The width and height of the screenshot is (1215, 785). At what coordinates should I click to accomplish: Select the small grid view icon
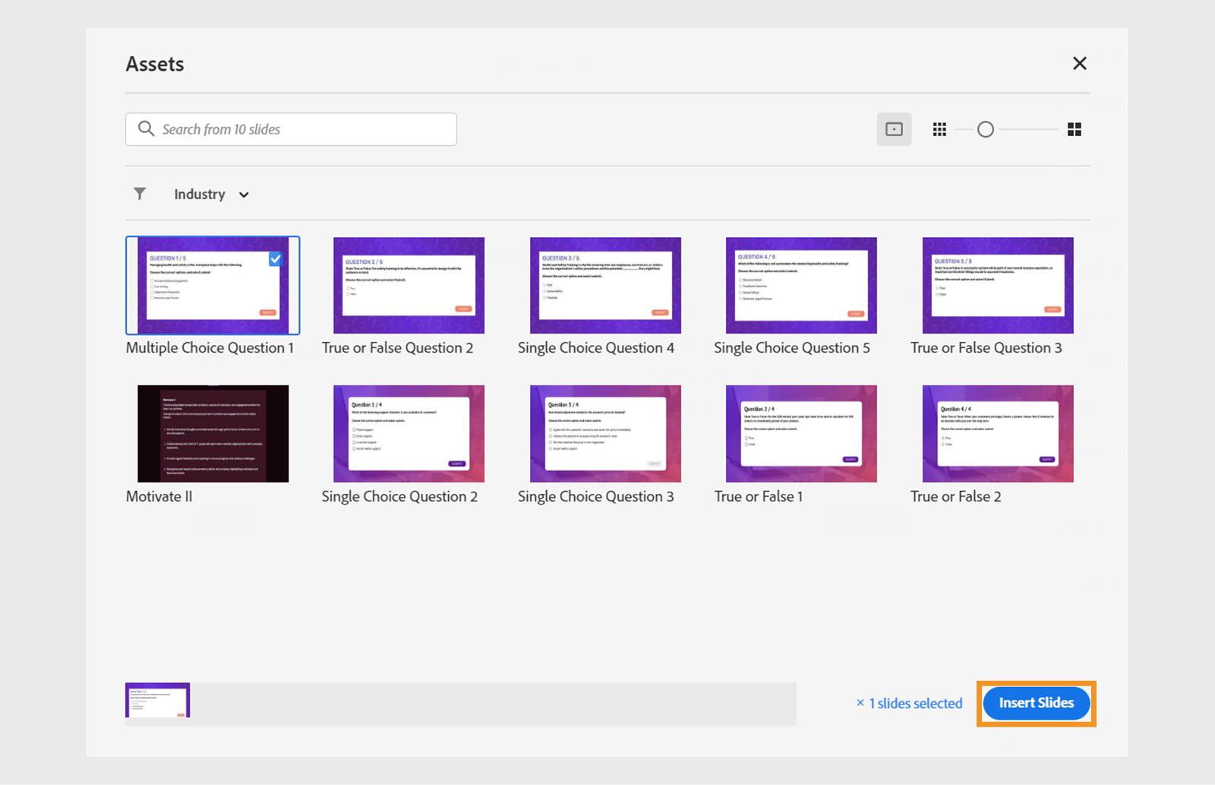pos(939,129)
